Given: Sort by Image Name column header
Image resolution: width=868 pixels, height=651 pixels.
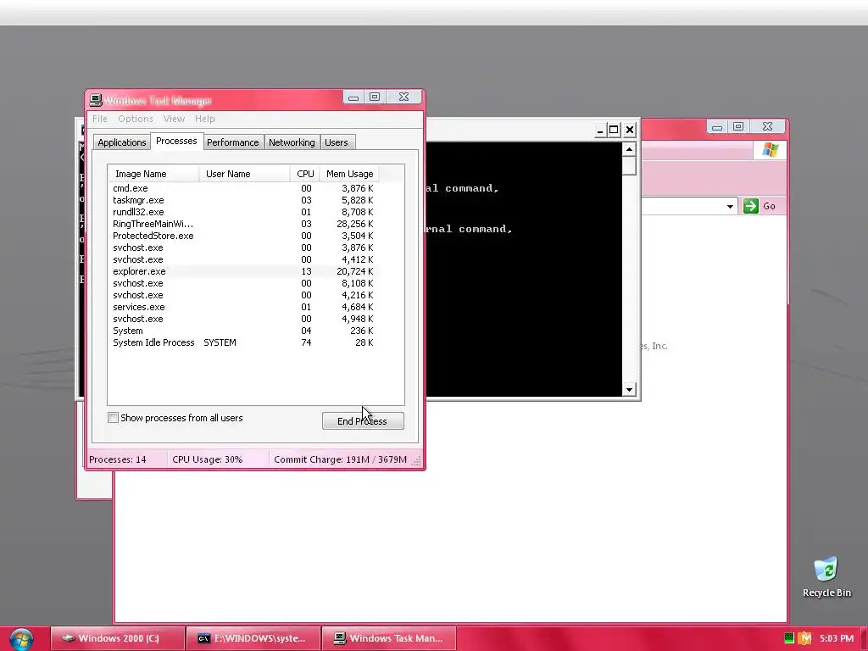Looking at the screenshot, I should (153, 174).
